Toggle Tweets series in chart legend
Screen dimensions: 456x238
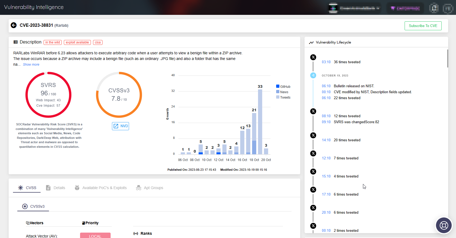283,97
